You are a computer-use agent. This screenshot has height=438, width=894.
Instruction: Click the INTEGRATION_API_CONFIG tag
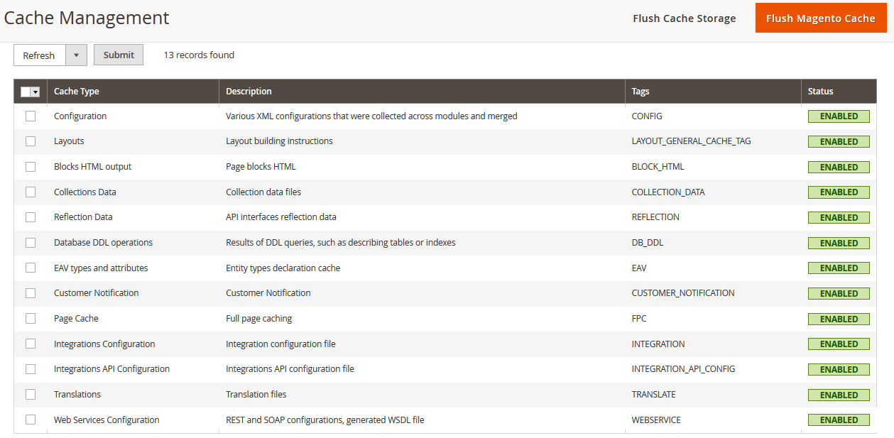point(684,369)
